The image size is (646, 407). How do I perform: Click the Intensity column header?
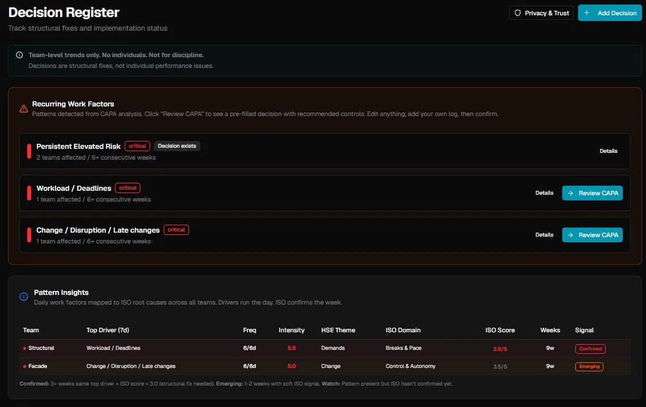coord(292,331)
